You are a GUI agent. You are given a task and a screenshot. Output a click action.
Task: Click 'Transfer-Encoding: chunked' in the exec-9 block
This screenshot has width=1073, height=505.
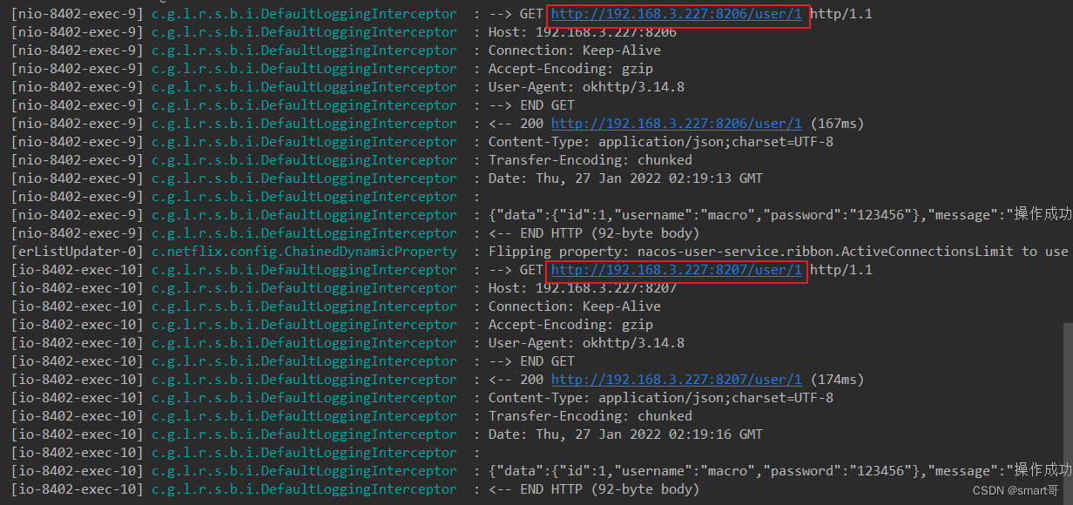point(590,160)
